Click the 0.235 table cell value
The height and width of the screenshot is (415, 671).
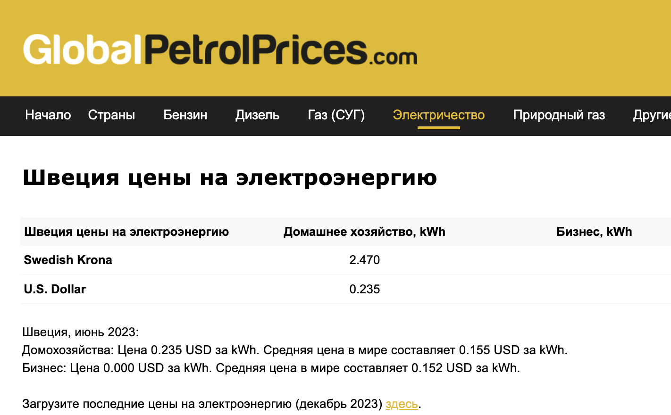364,289
